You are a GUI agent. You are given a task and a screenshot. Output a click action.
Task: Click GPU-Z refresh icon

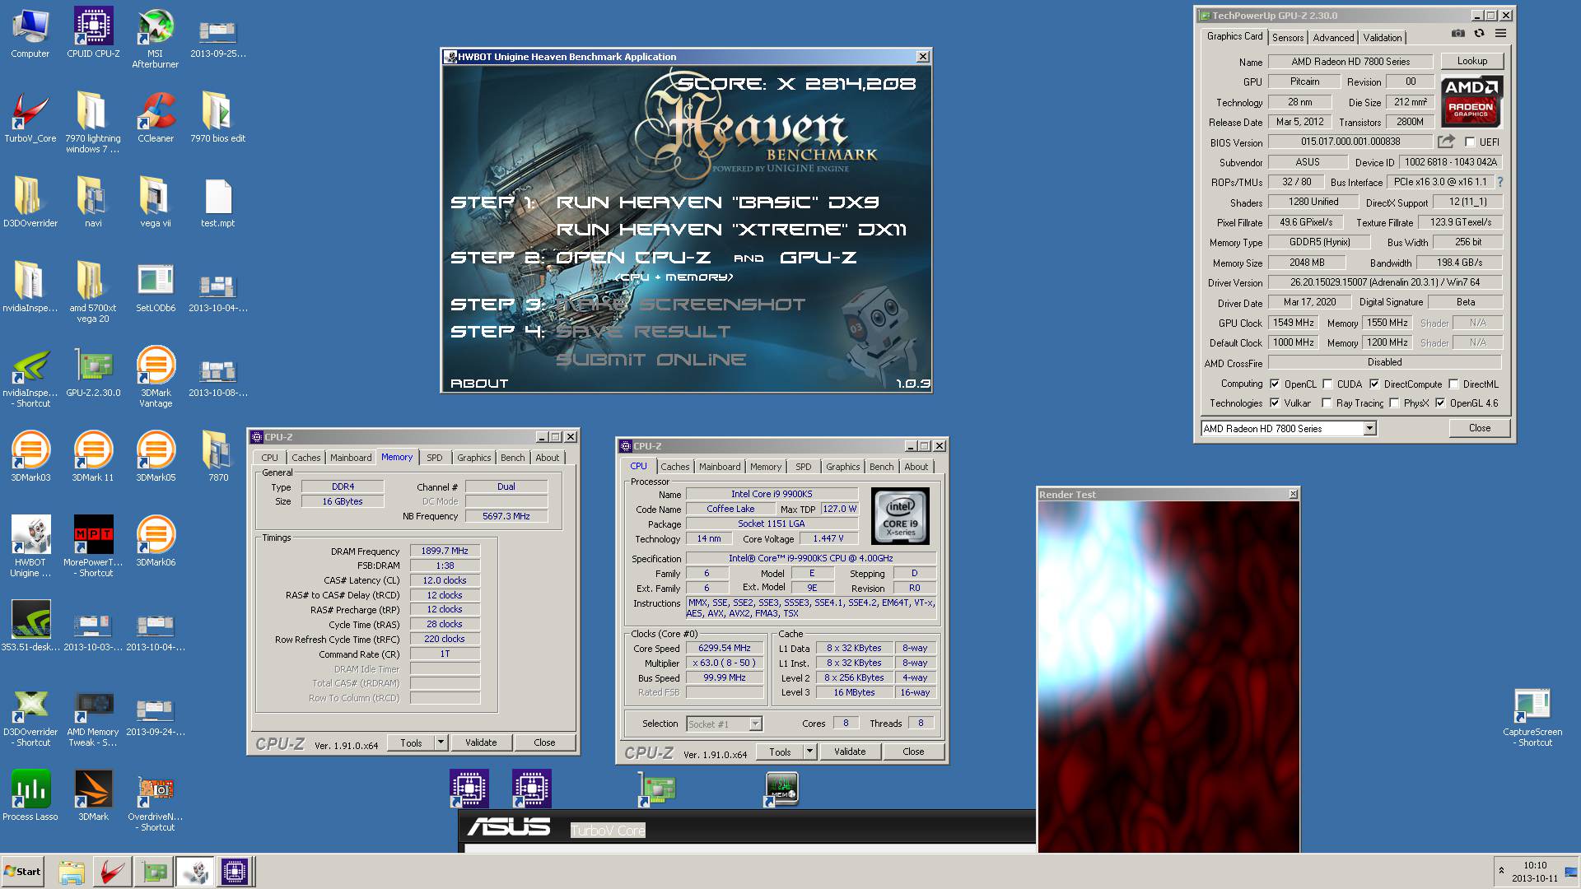[1479, 34]
